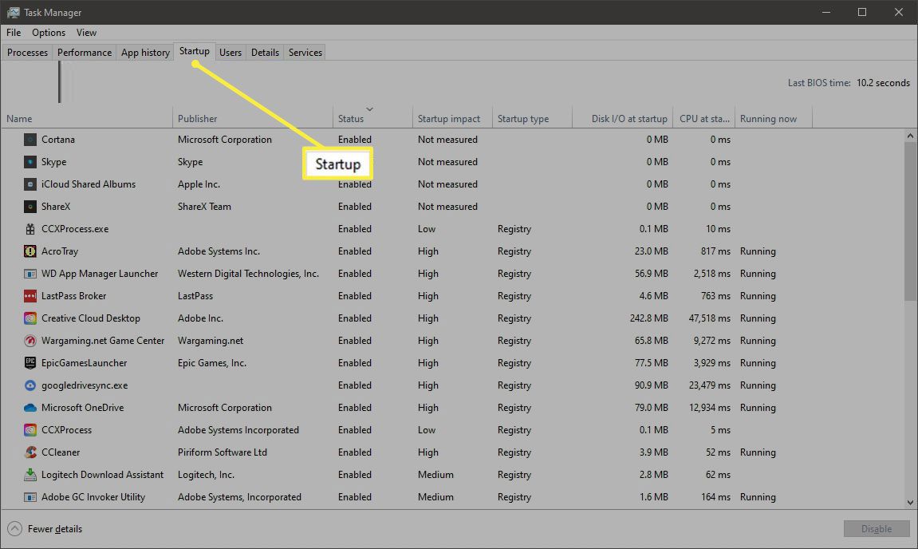
Task: Switch to the Processes tab
Action: (28, 52)
